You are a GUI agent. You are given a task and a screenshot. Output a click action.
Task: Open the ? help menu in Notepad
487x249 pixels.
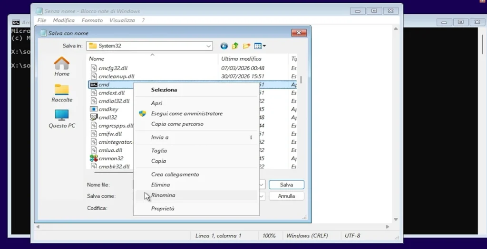pos(143,20)
